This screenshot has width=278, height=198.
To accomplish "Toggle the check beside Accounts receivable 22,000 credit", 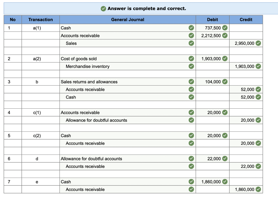I will click(258, 166).
